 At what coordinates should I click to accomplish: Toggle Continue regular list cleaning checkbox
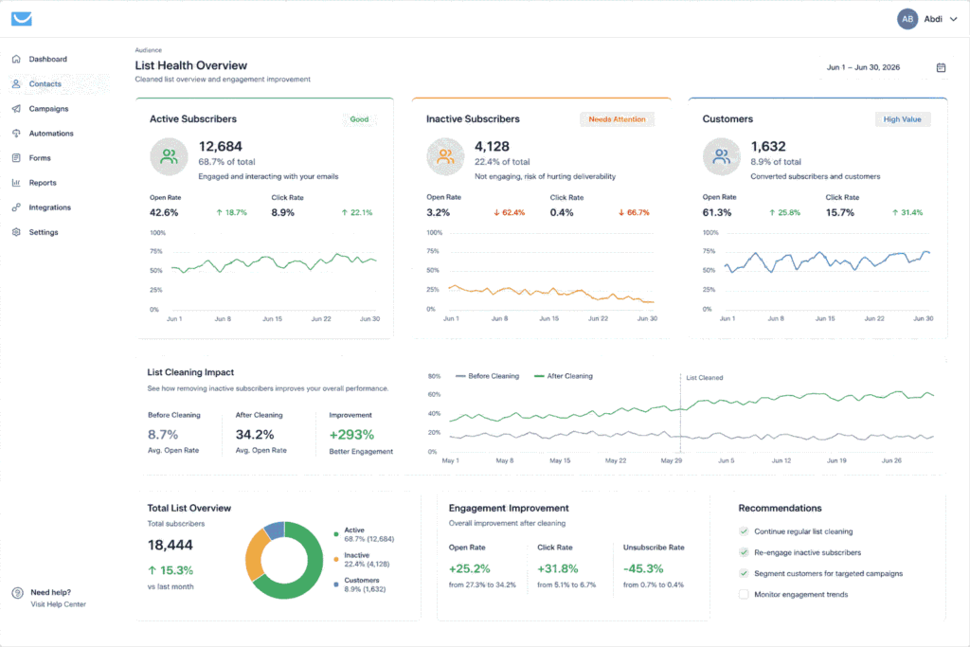tap(744, 531)
